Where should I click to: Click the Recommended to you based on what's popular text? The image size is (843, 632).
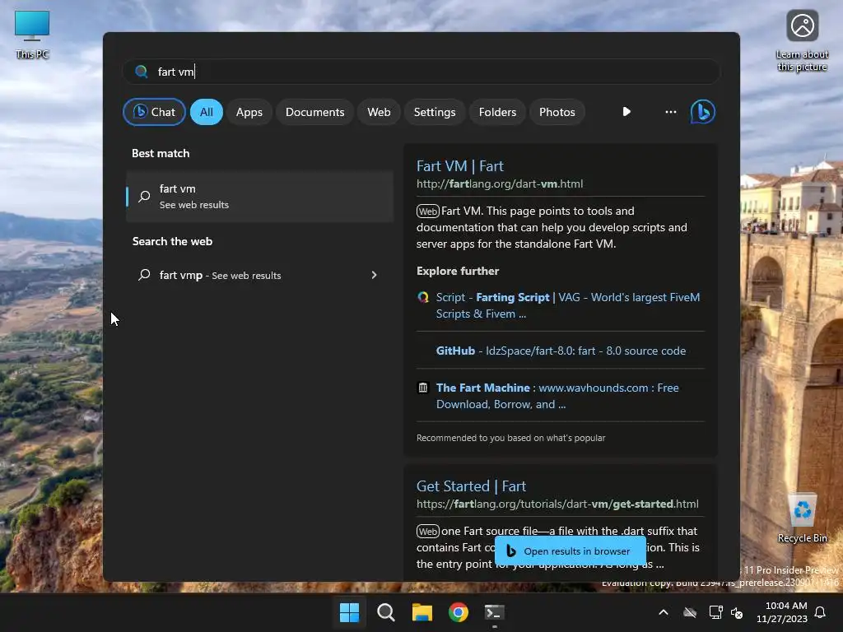tap(510, 438)
